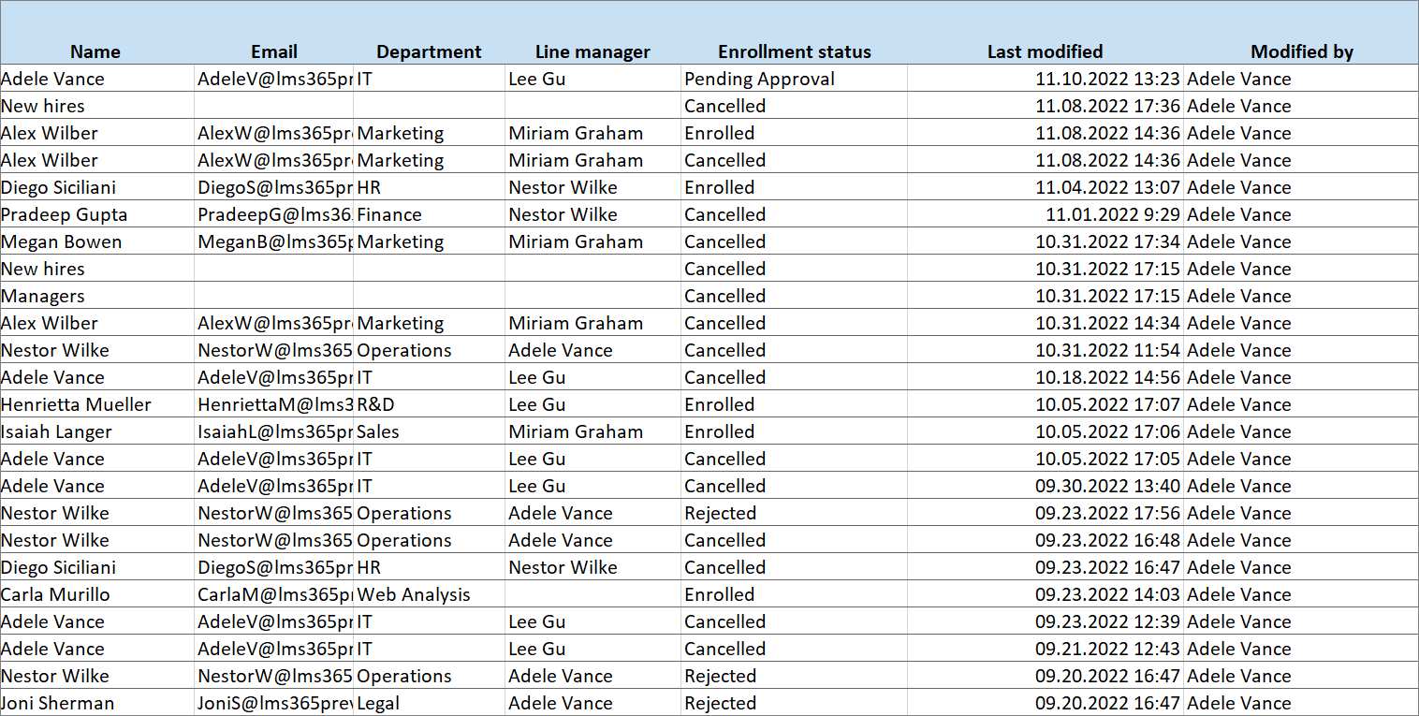Click the Name column header
Image resolution: width=1419 pixels, height=716 pixels.
95,51
